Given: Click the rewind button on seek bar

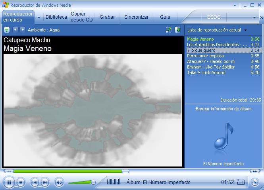Looking at the screenshot, I should click(9, 171).
